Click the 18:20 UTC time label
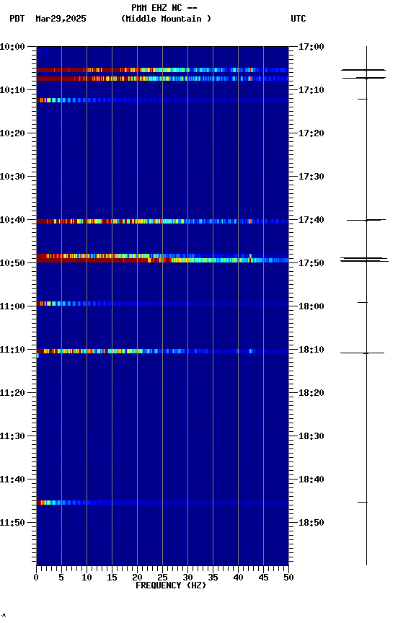 pos(311,393)
